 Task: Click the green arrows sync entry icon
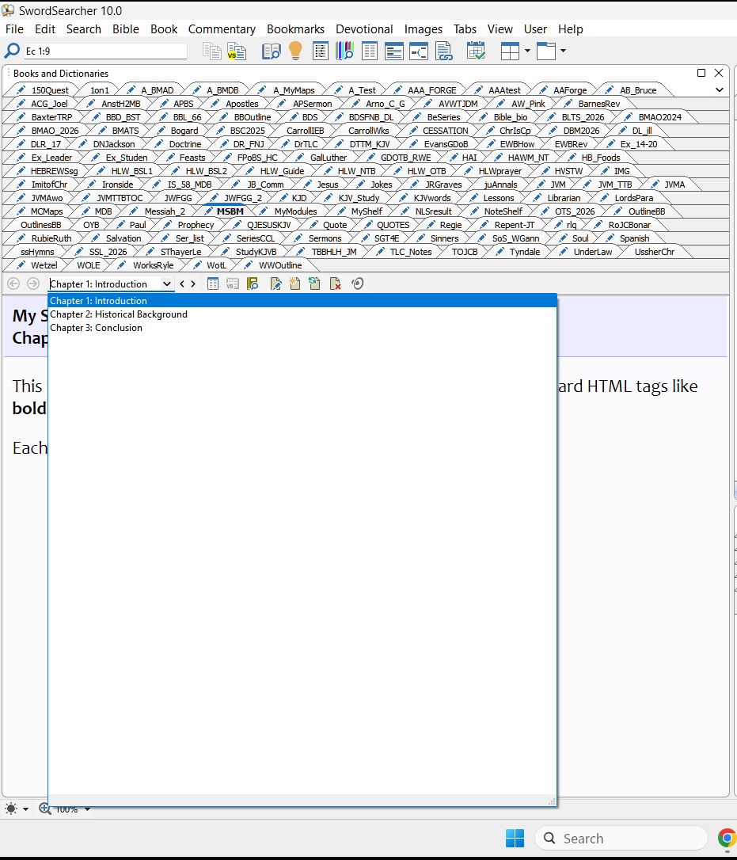coord(315,283)
